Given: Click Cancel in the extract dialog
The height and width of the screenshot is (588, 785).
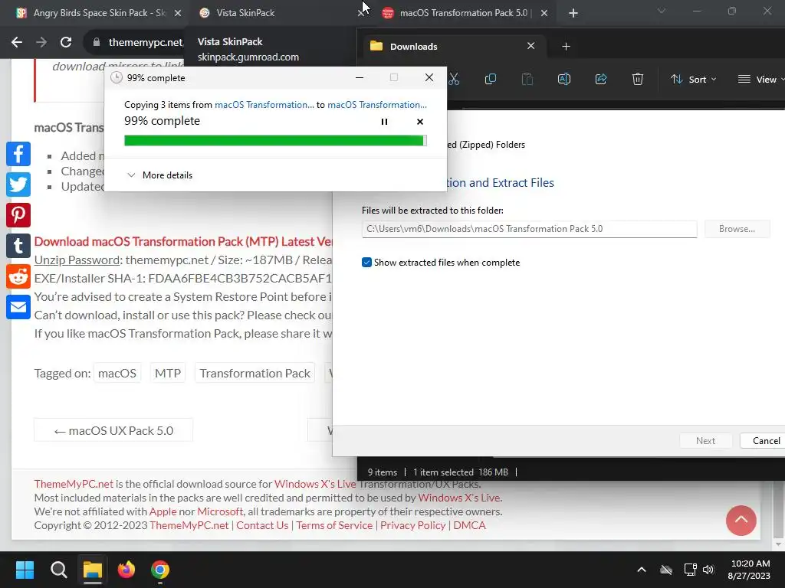Looking at the screenshot, I should point(766,440).
